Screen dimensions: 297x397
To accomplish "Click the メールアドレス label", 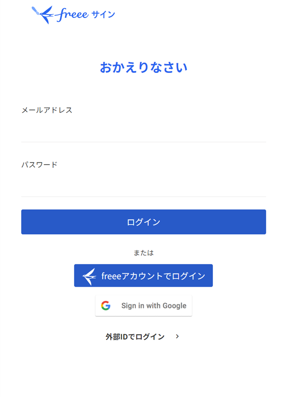I will coord(47,110).
